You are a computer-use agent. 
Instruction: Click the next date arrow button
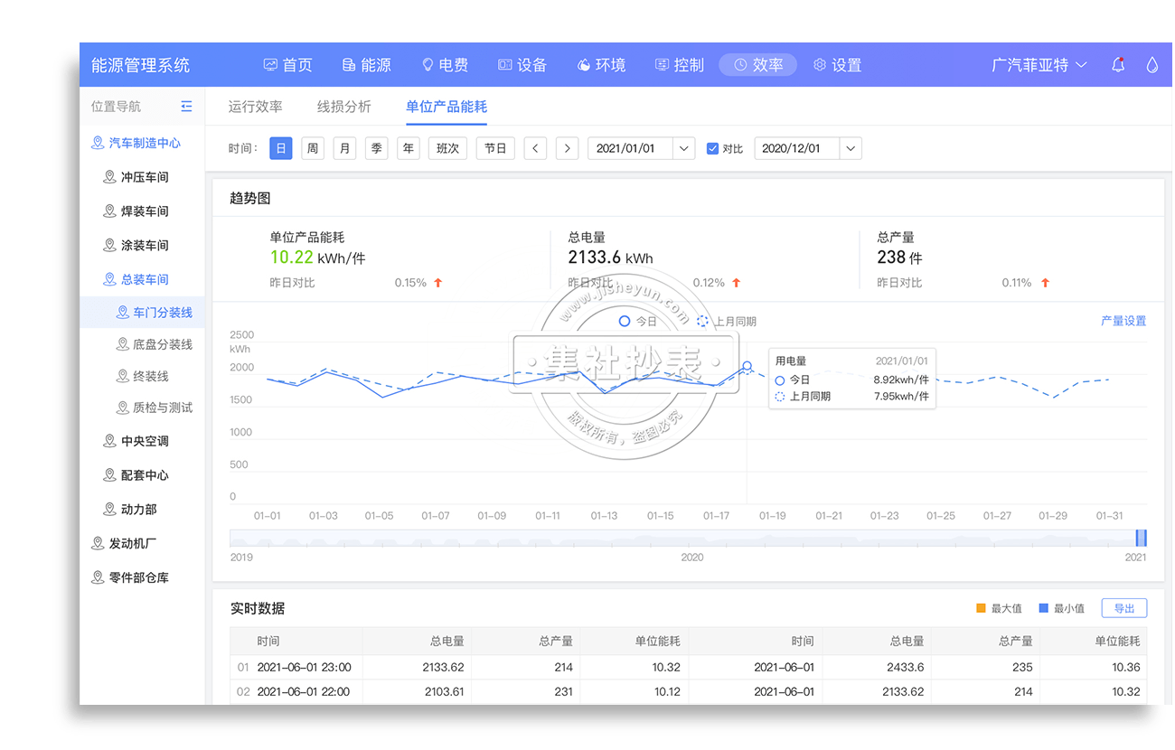[567, 148]
